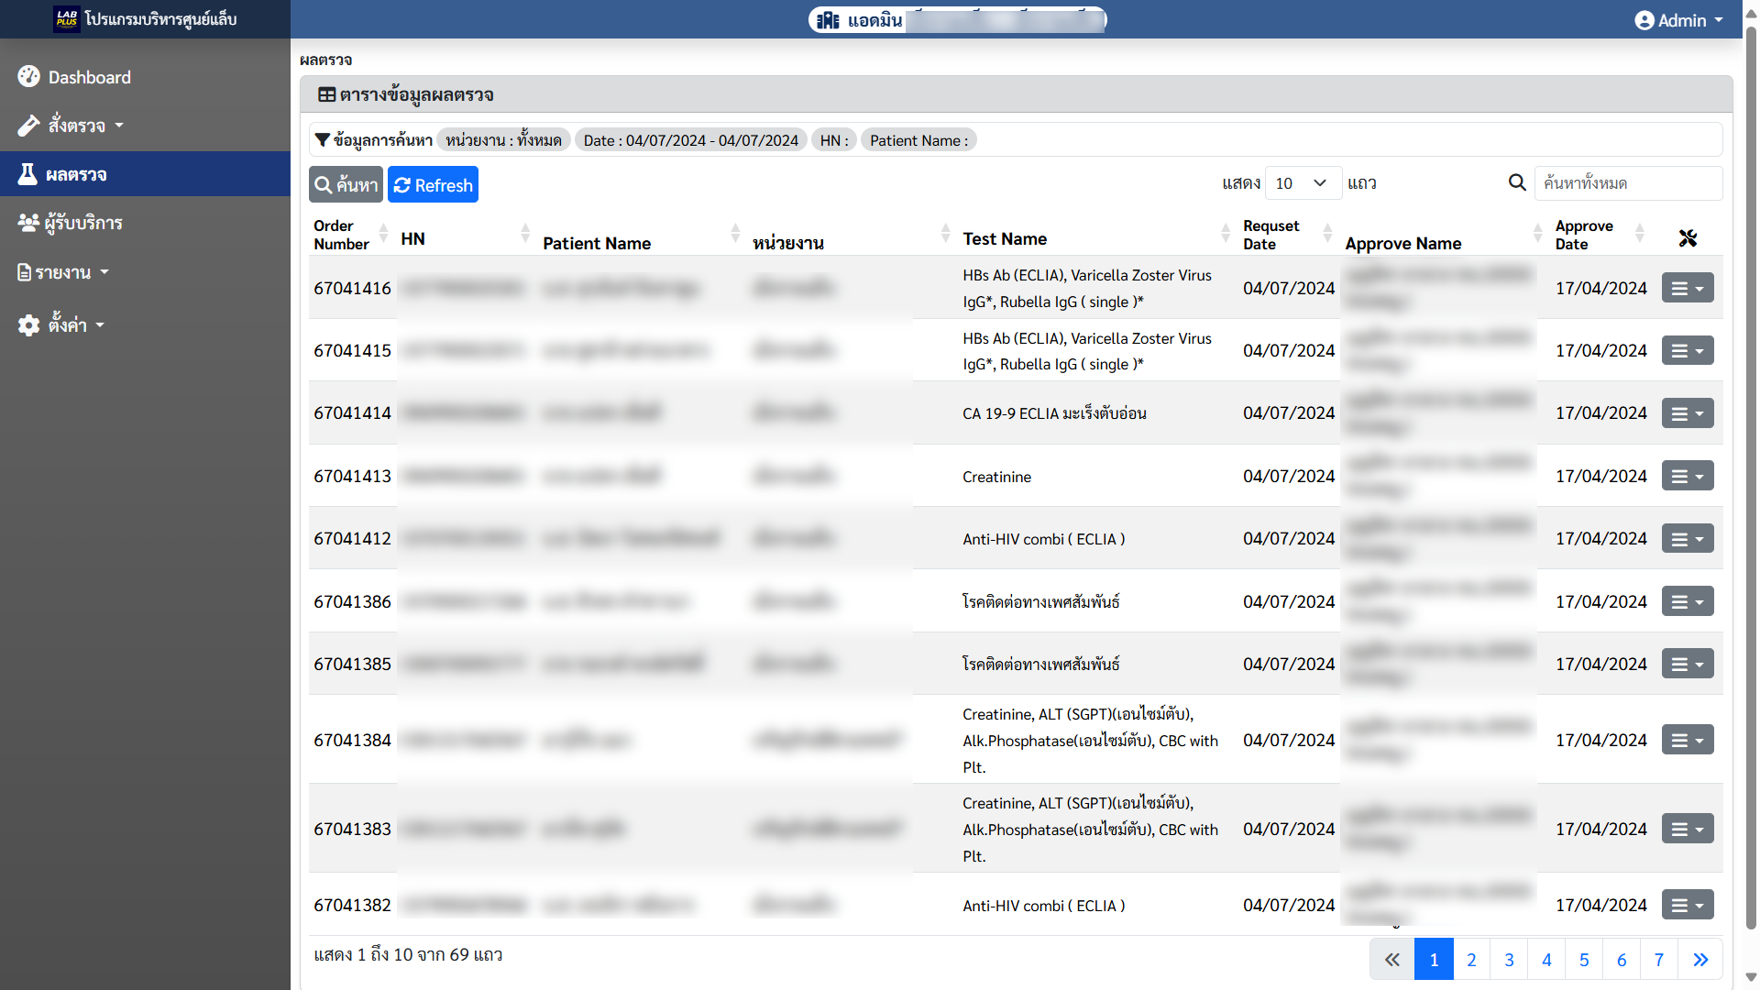This screenshot has width=1760, height=990.
Task: Click the Admin user avatar icon
Action: click(1644, 20)
